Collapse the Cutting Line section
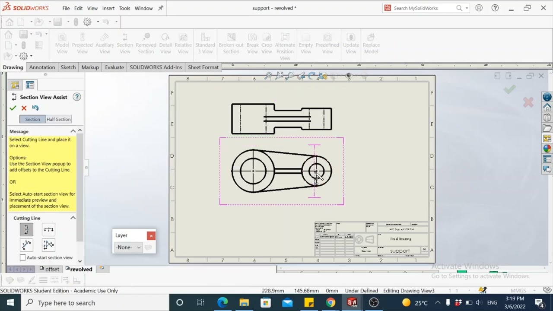The width and height of the screenshot is (553, 311). [x=73, y=218]
